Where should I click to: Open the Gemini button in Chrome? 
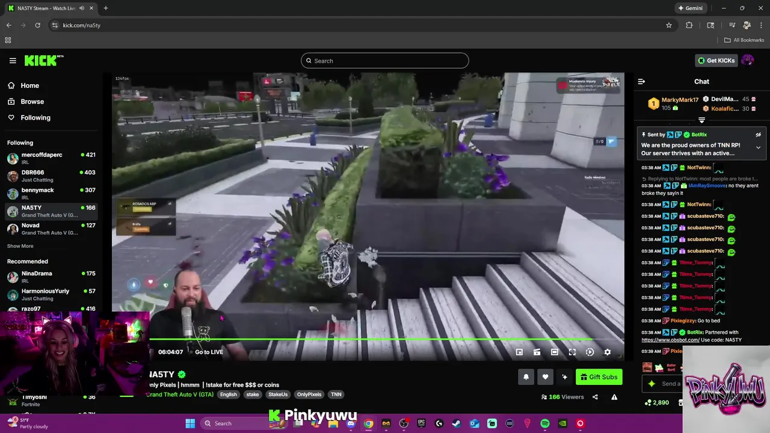click(690, 8)
